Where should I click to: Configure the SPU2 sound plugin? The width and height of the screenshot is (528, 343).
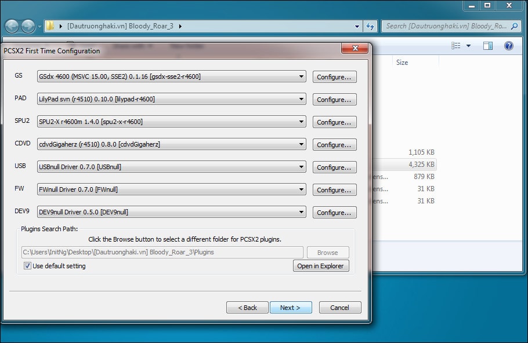tap(334, 122)
